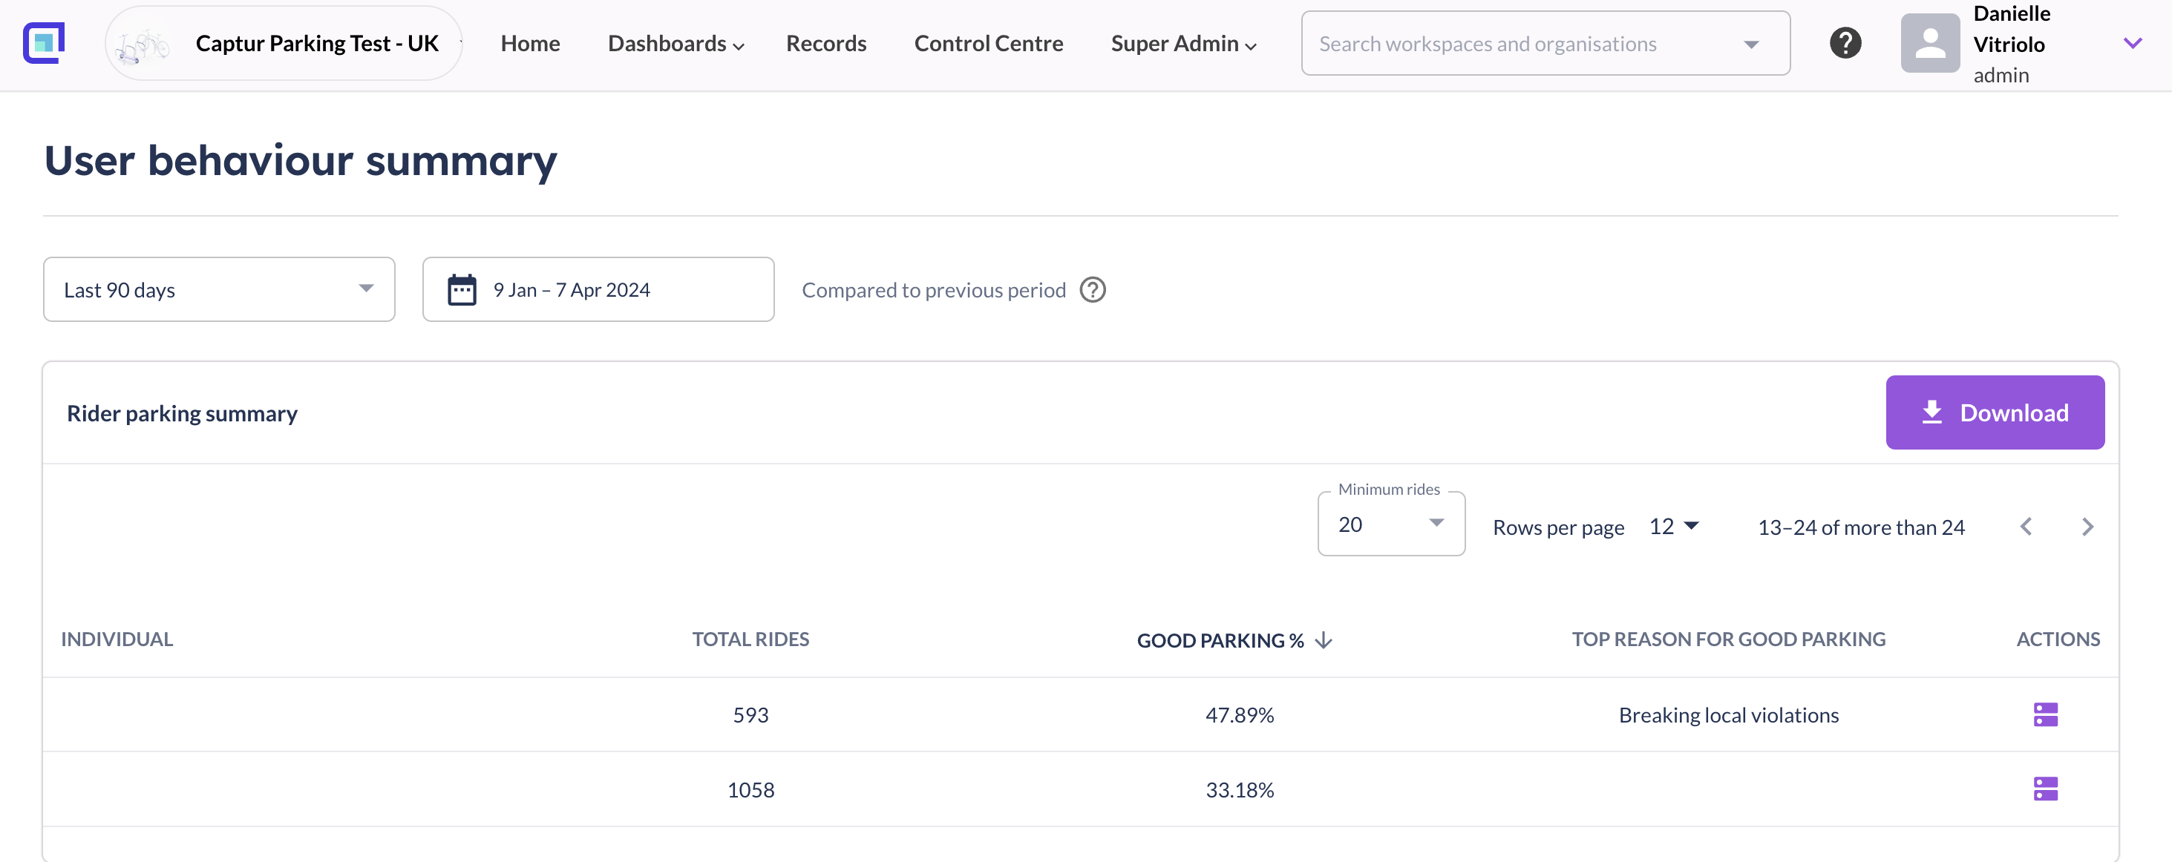Click the Actions column header

[x=2058, y=639]
